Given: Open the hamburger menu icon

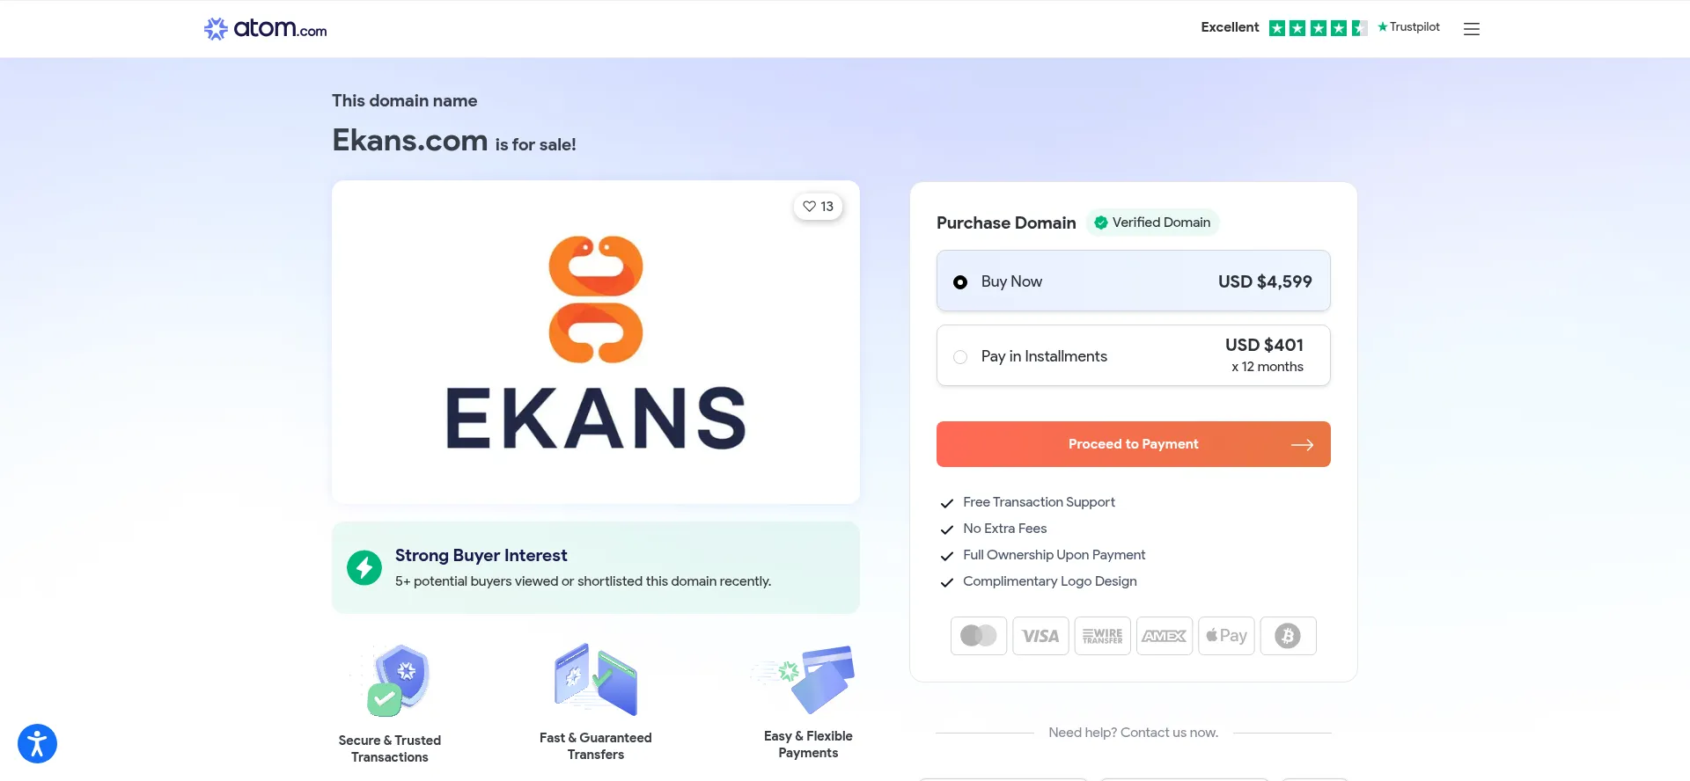Looking at the screenshot, I should coord(1472,29).
